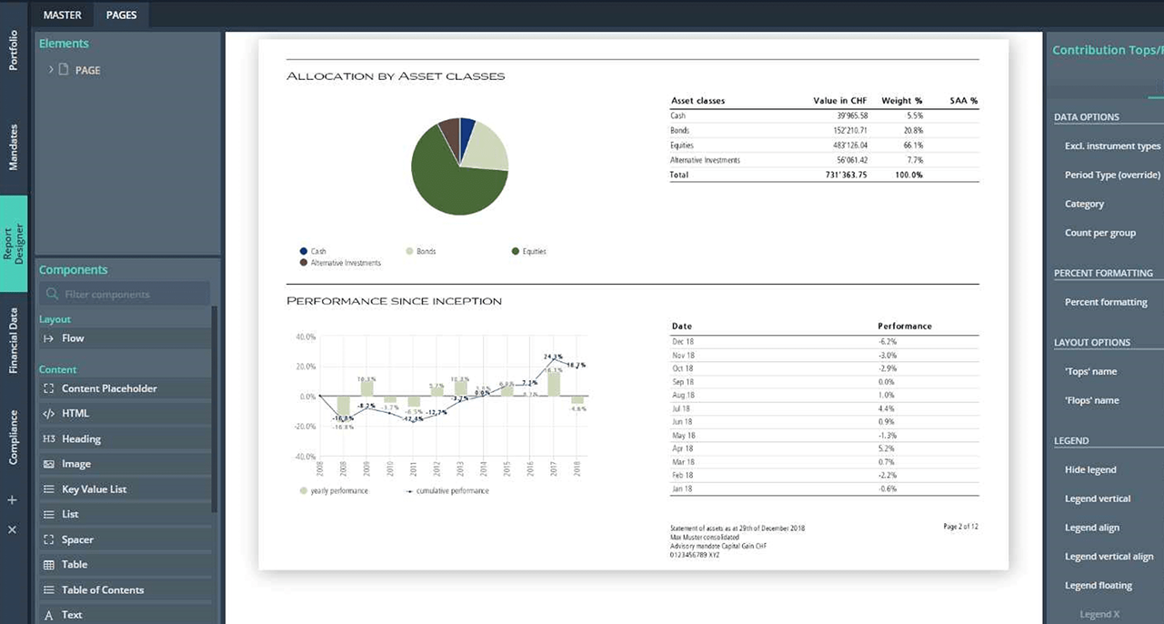Expand the PAGE tree node chevron
The height and width of the screenshot is (624, 1164).
(x=50, y=69)
